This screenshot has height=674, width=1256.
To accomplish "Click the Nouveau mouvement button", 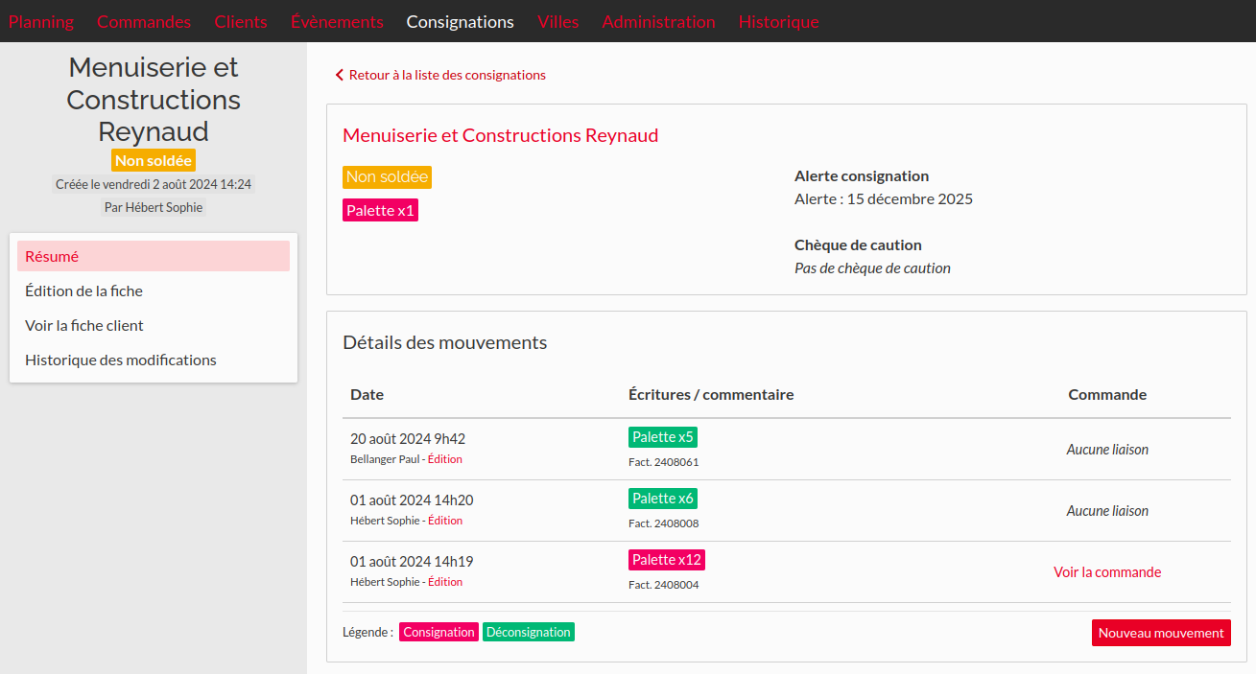I will [x=1161, y=633].
